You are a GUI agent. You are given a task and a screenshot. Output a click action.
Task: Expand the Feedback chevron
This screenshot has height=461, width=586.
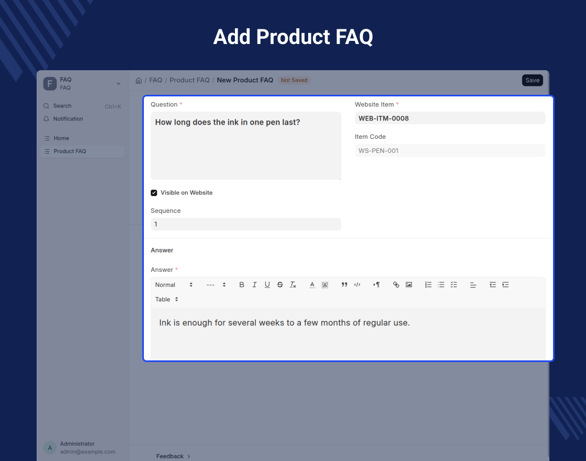(x=189, y=456)
